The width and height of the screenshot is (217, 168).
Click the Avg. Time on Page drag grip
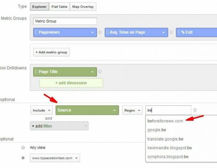tap(107, 32)
